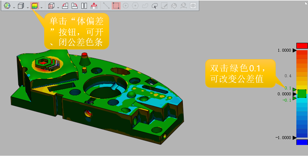Select the freehand lasso selection tool

point(145,6)
